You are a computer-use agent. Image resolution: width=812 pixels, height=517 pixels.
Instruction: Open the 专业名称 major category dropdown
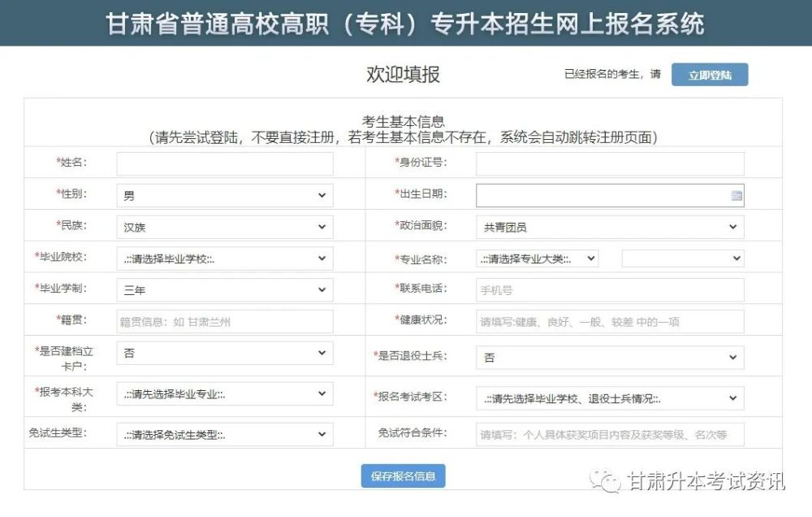coord(537,259)
